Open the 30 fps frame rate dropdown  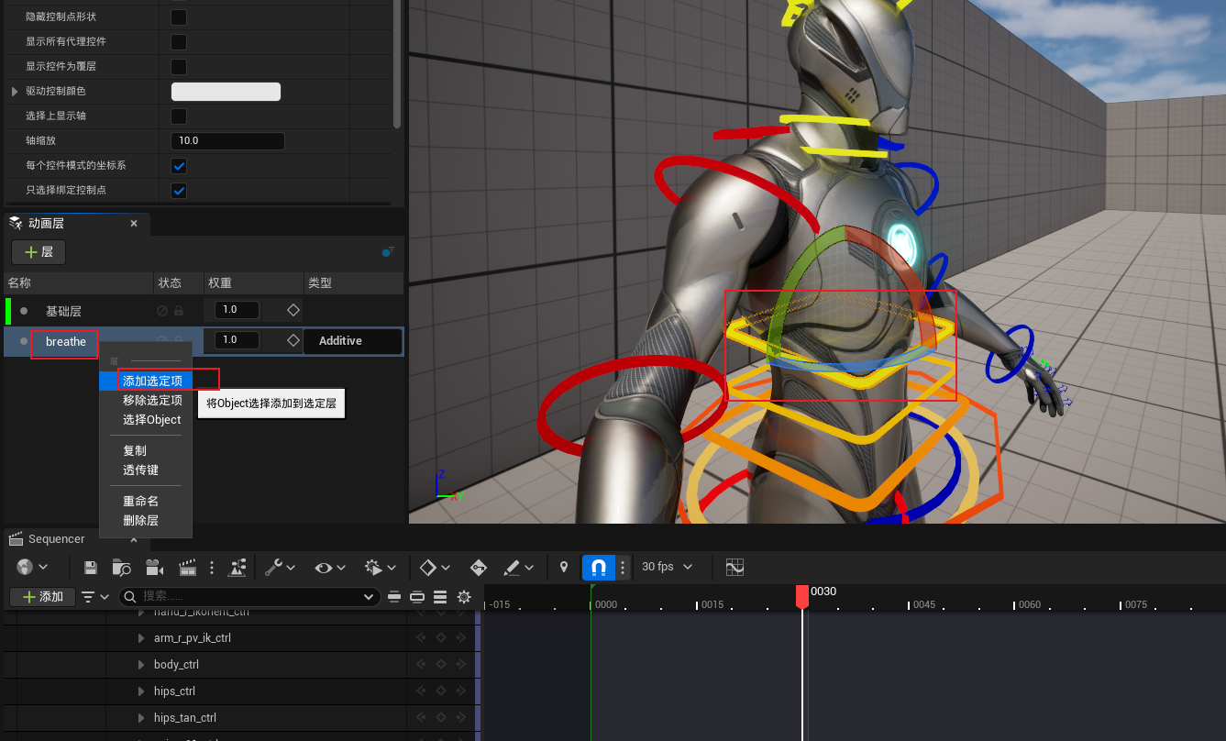click(x=667, y=567)
